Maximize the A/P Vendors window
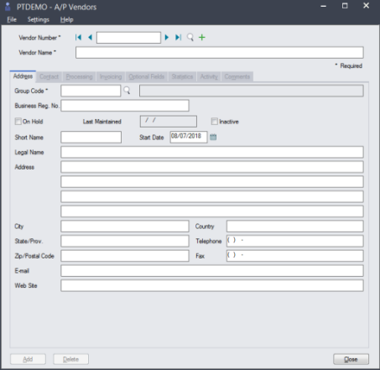Image resolution: width=380 pixels, height=370 pixels. 345,6
